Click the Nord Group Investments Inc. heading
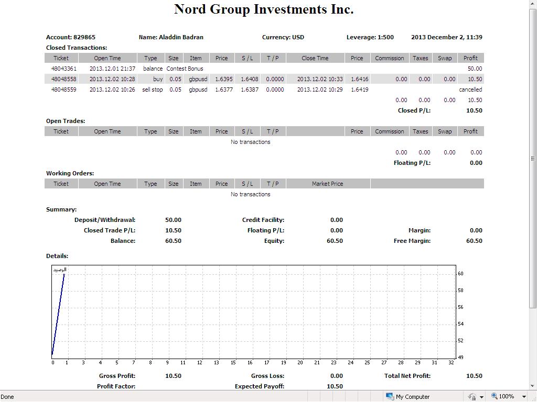Image resolution: width=537 pixels, height=402 pixels. (x=264, y=9)
